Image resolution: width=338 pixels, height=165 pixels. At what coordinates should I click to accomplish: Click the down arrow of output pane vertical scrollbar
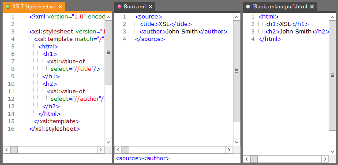[x=332, y=151]
